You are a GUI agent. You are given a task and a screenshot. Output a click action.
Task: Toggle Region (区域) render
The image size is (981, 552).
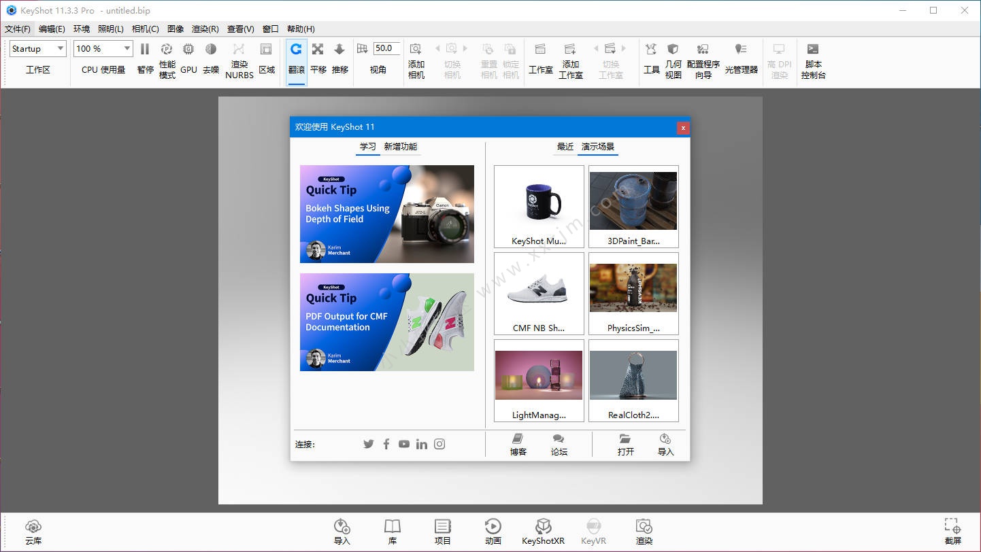(x=267, y=49)
